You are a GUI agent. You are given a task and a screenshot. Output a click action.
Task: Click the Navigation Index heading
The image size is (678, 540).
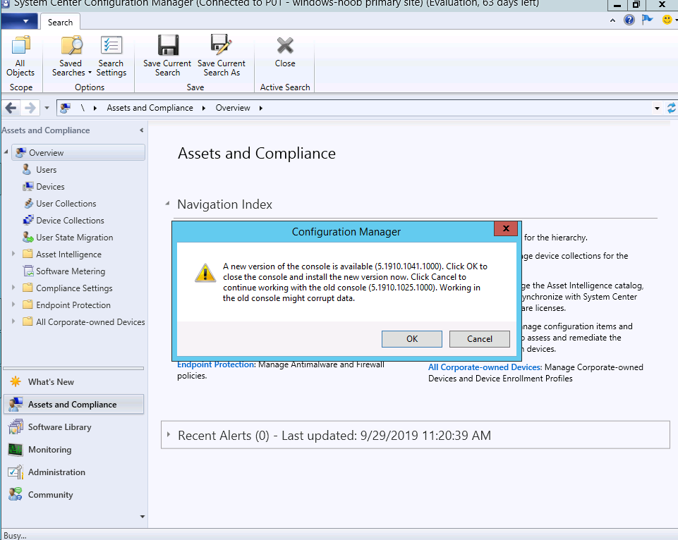pos(224,204)
